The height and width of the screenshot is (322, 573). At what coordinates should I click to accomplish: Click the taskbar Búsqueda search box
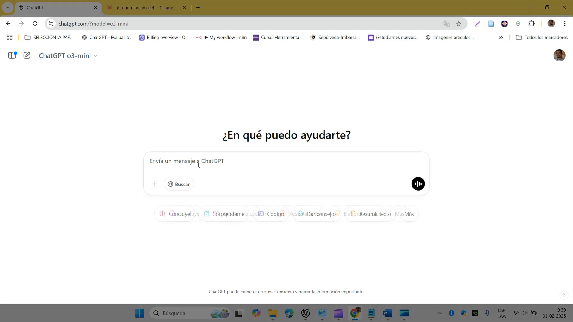pos(190,313)
